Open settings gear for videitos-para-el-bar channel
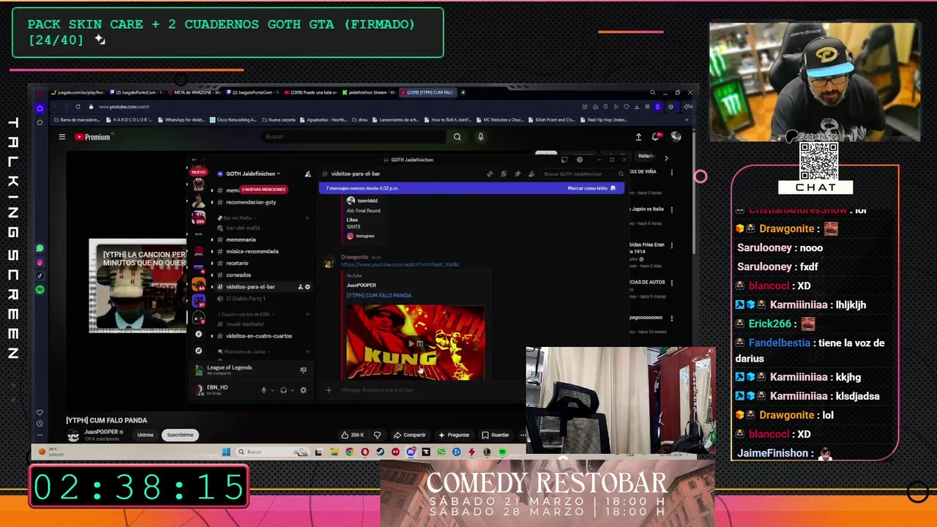Screen dimensions: 937x527 click(307, 287)
